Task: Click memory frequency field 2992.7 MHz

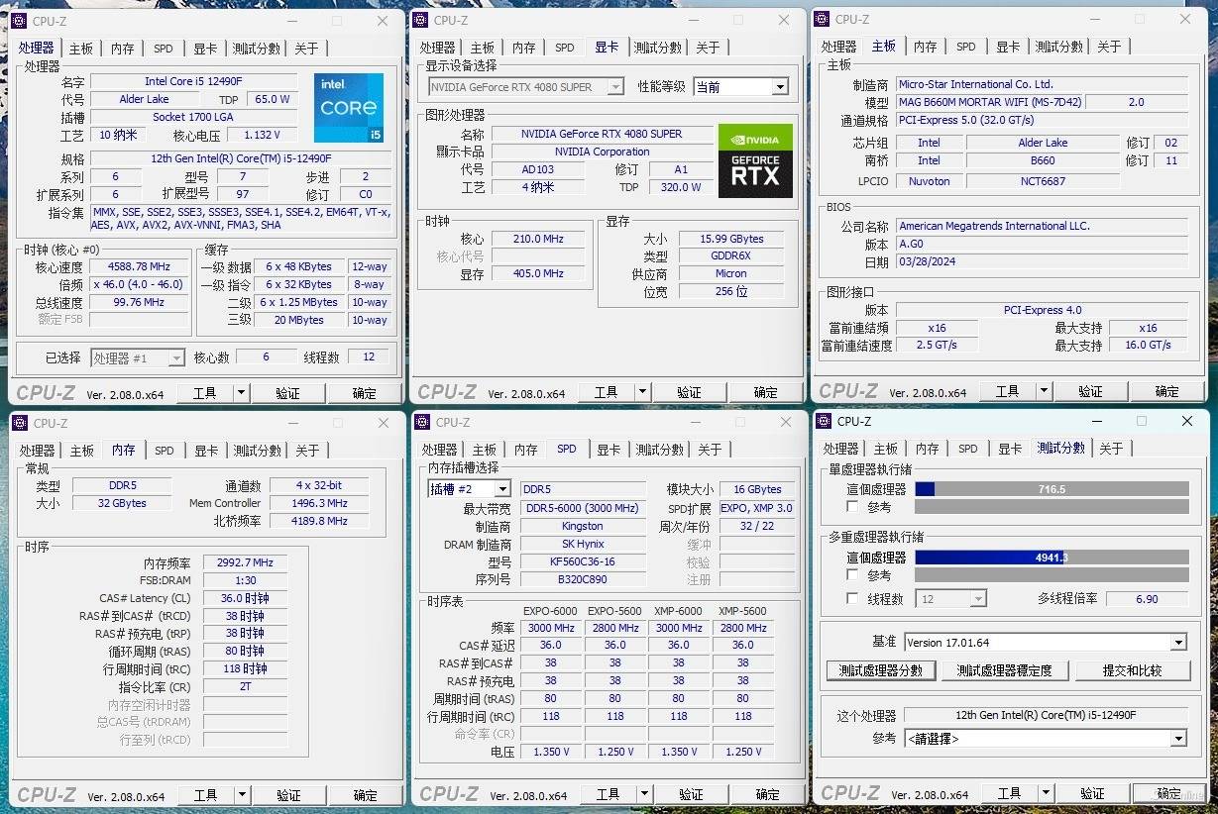Action: (x=245, y=562)
